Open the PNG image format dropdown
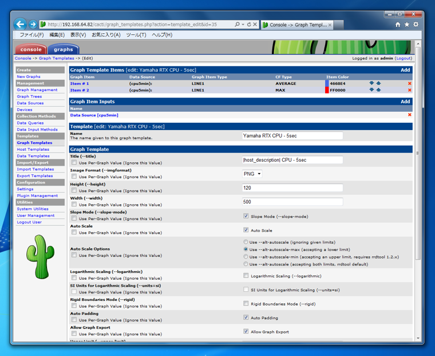This screenshot has height=356, width=435. tap(252, 174)
